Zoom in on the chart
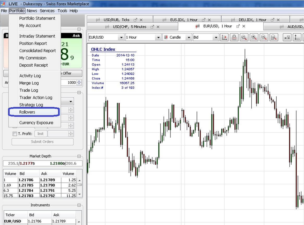The width and height of the screenshot is (304, 225). (x=254, y=37)
